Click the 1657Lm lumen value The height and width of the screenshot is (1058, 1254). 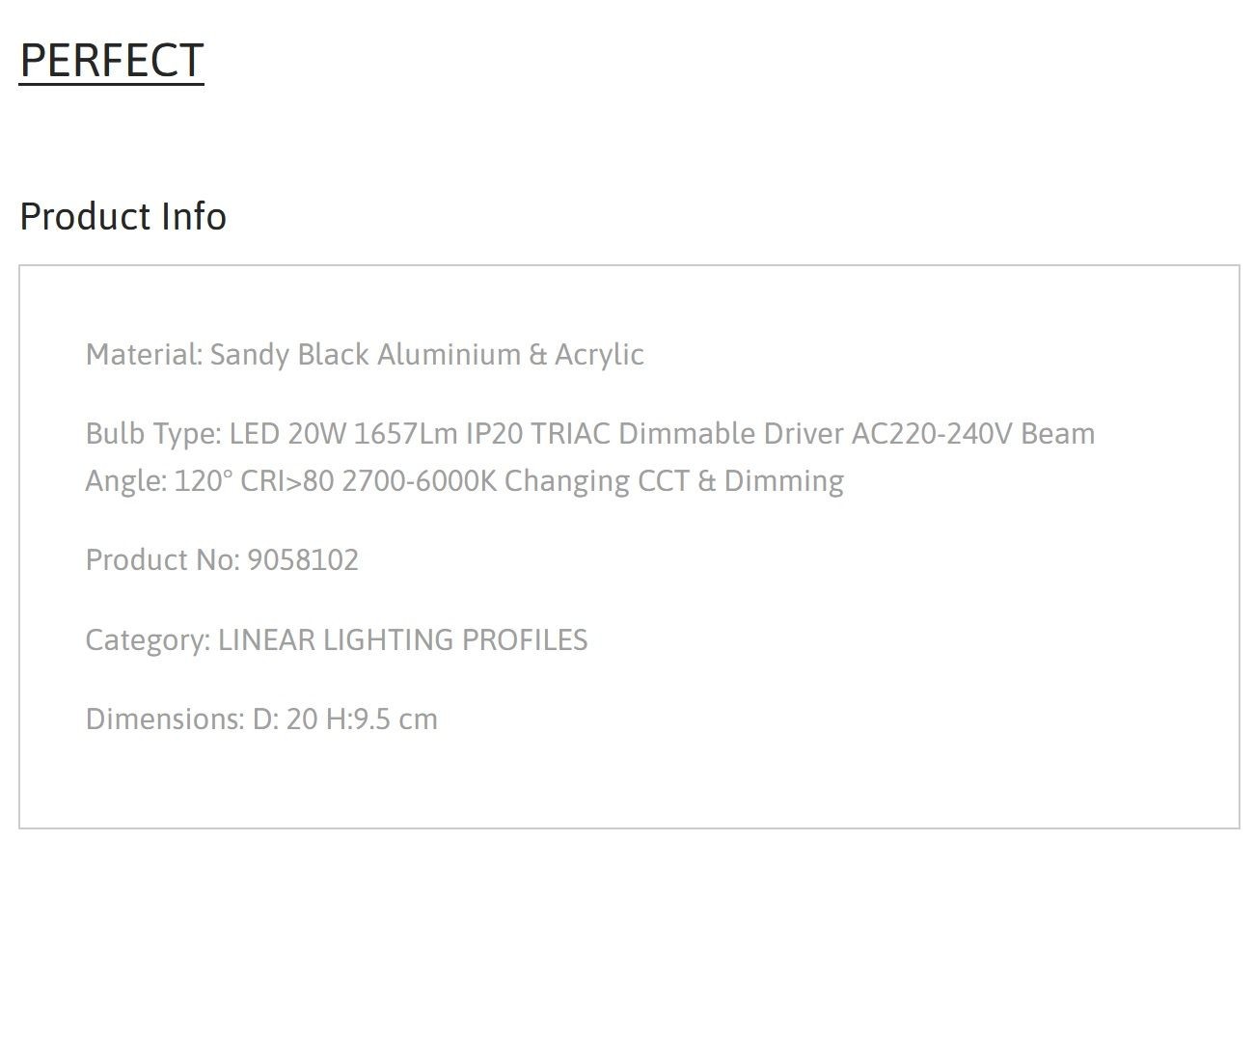coord(406,434)
